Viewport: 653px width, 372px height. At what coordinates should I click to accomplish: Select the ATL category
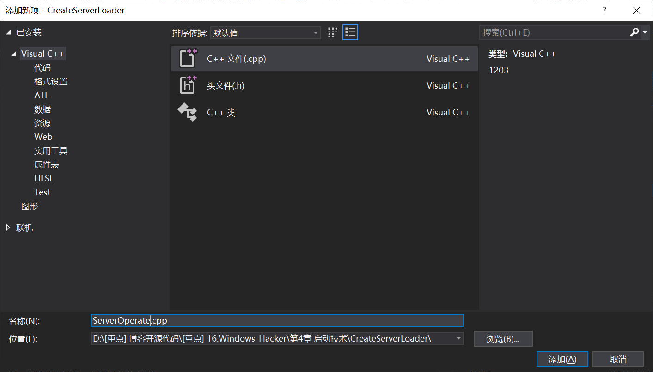point(42,96)
